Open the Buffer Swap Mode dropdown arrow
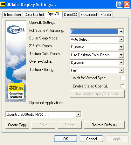This screenshot has height=145, width=131. tap(121, 39)
